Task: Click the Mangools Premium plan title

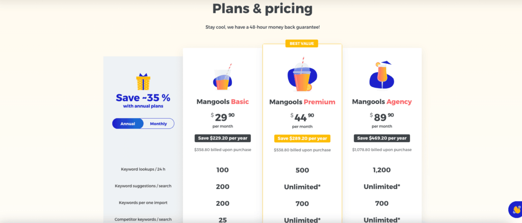Action: [302, 102]
